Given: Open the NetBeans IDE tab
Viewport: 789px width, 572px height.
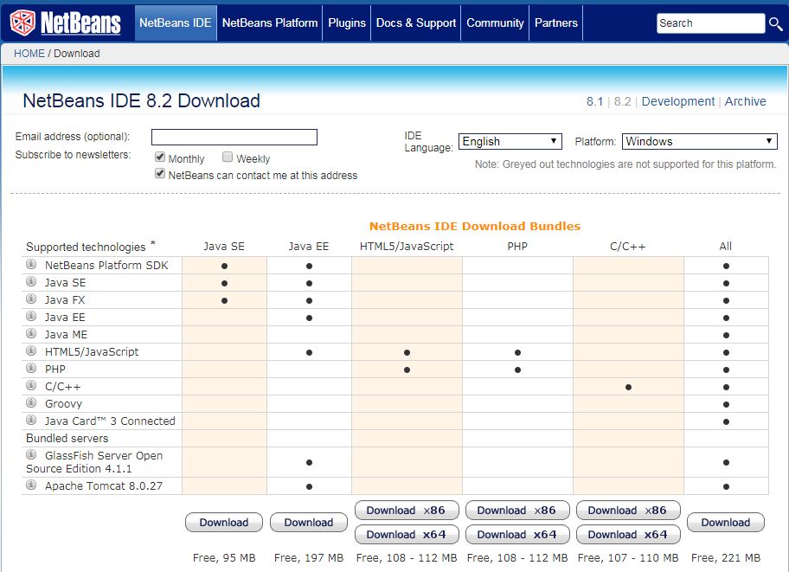Looking at the screenshot, I should (x=176, y=23).
